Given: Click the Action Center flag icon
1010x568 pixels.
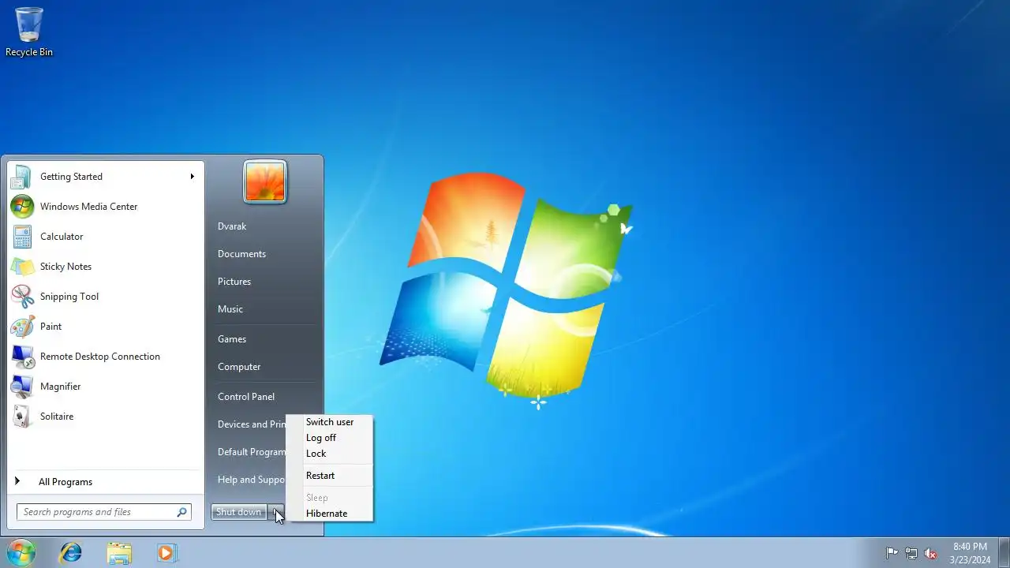Looking at the screenshot, I should [x=892, y=553].
